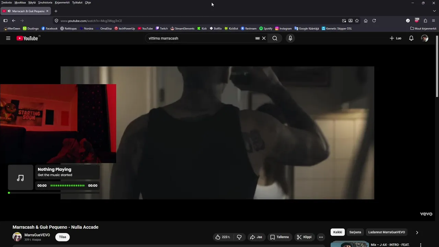Close the Marracash & Guè Pequeno tab
This screenshot has width=439, height=247.
pyautogui.click(x=47, y=11)
